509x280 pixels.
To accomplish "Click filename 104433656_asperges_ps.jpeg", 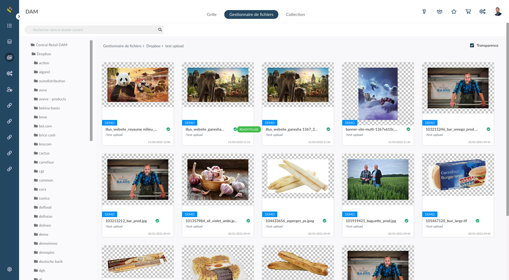I will [x=290, y=221].
